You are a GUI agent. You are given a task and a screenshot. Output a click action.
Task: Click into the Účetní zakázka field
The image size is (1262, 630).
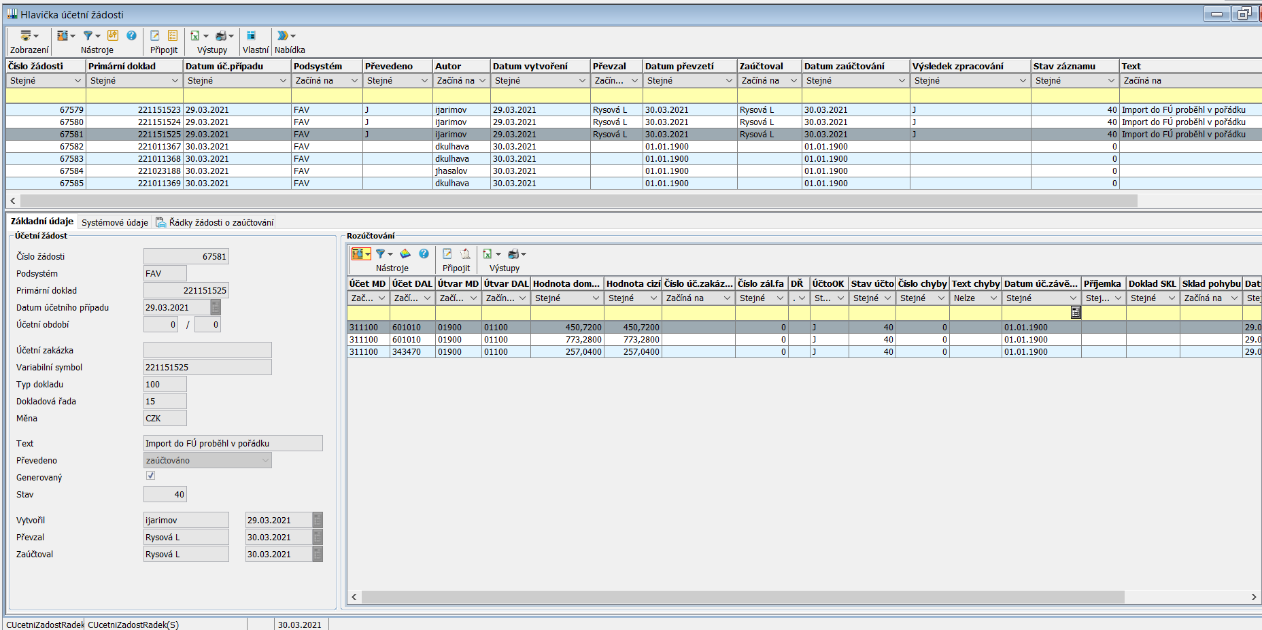(x=207, y=350)
